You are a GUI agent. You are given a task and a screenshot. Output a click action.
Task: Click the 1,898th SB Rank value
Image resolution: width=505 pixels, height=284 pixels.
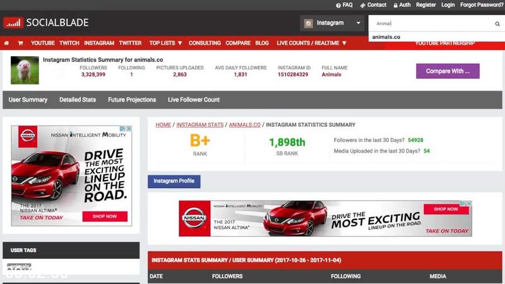point(287,143)
